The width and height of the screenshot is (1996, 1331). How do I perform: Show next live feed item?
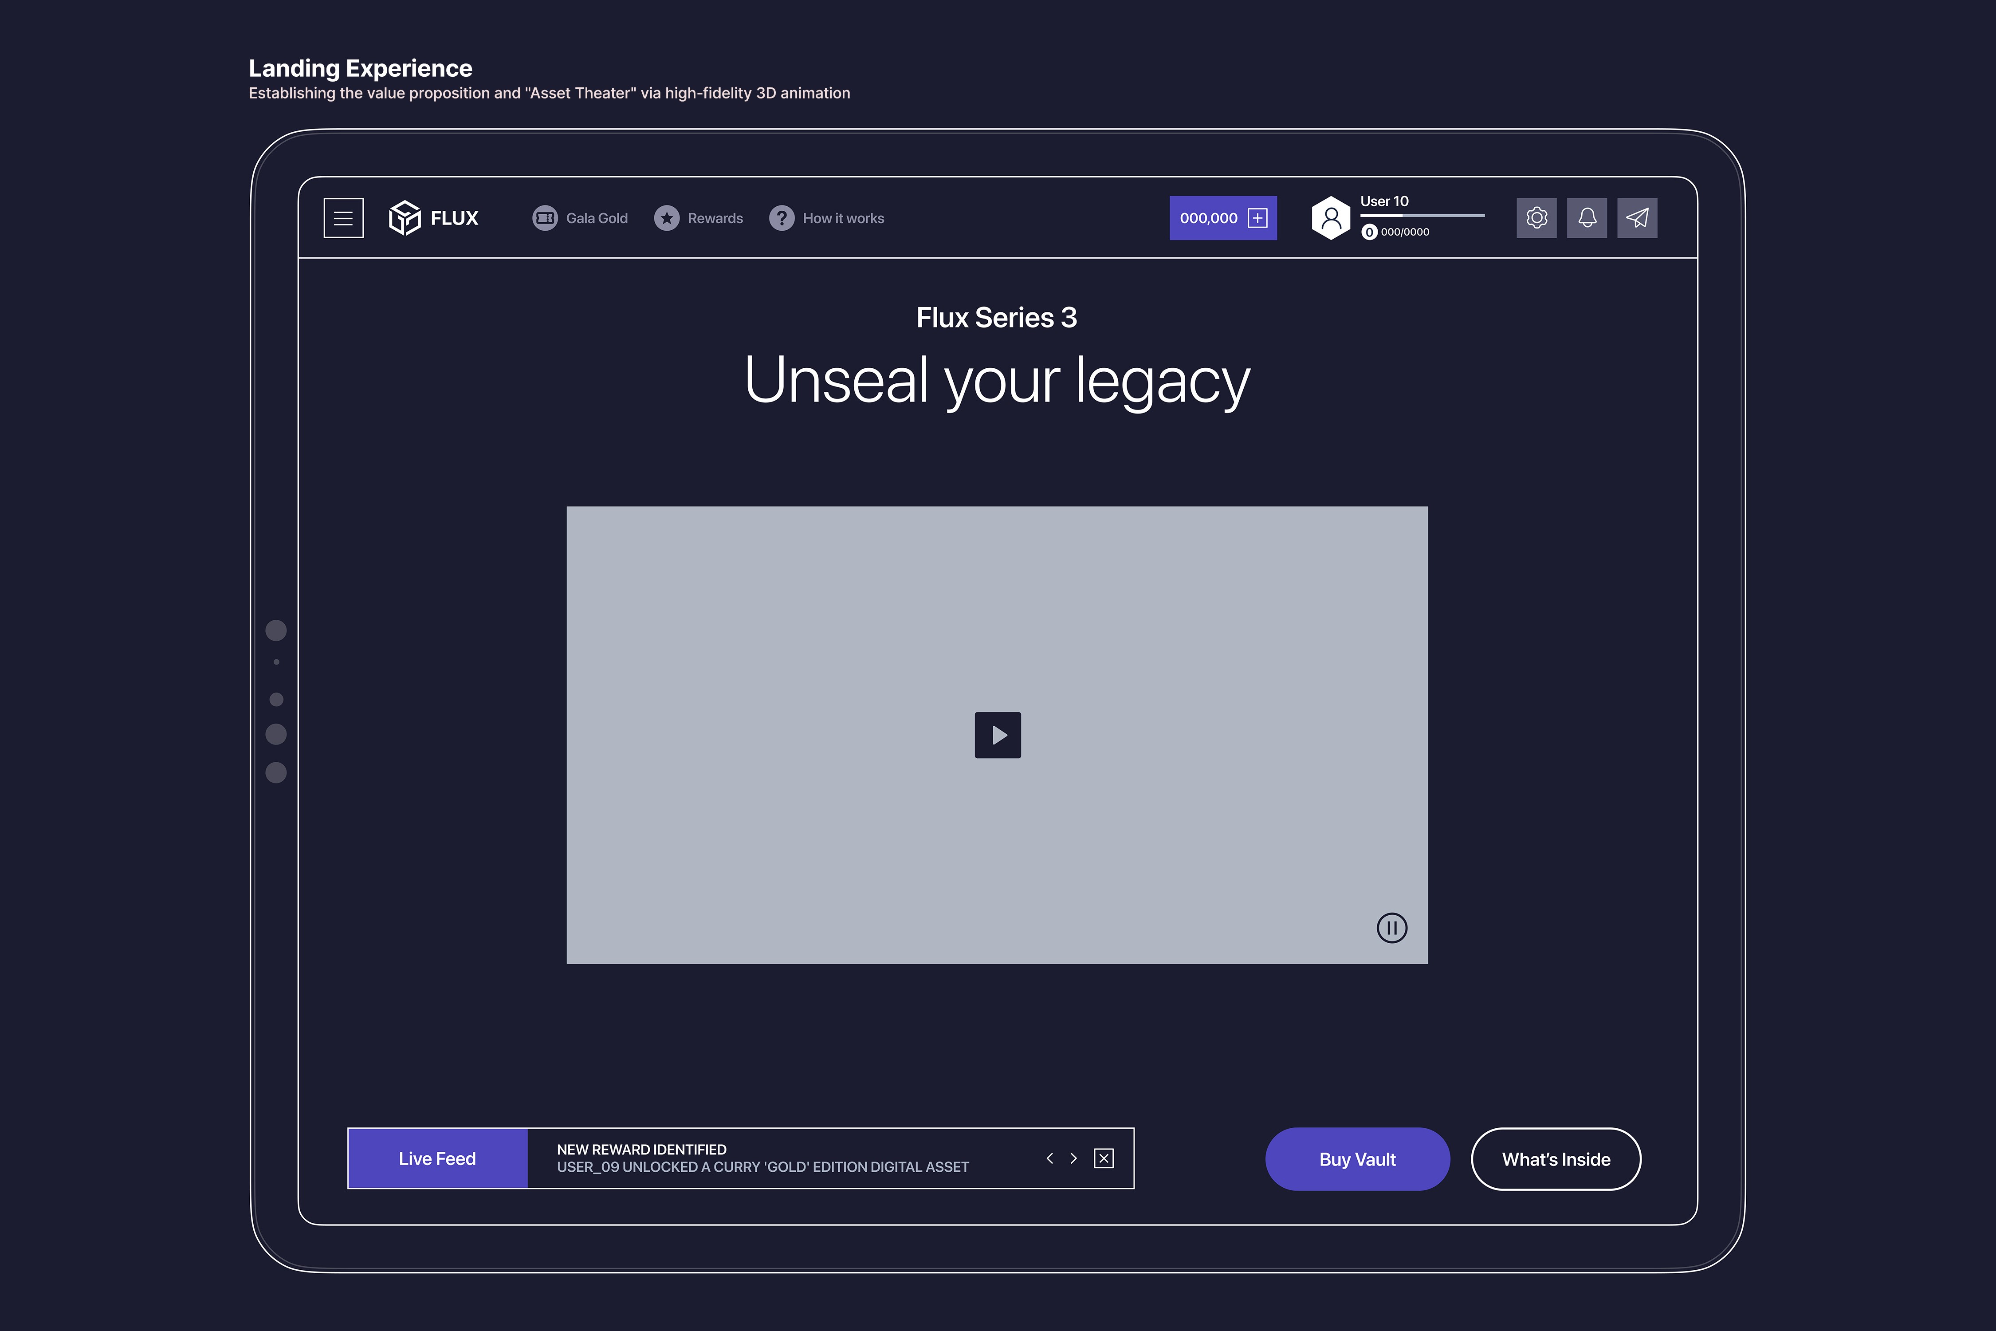pos(1073,1159)
